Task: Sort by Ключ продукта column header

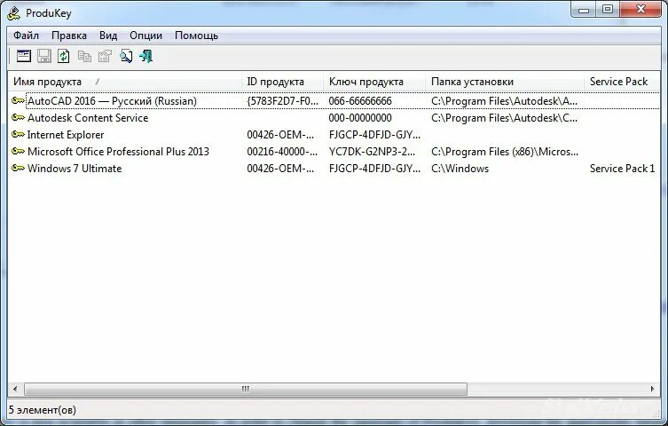Action: 374,82
